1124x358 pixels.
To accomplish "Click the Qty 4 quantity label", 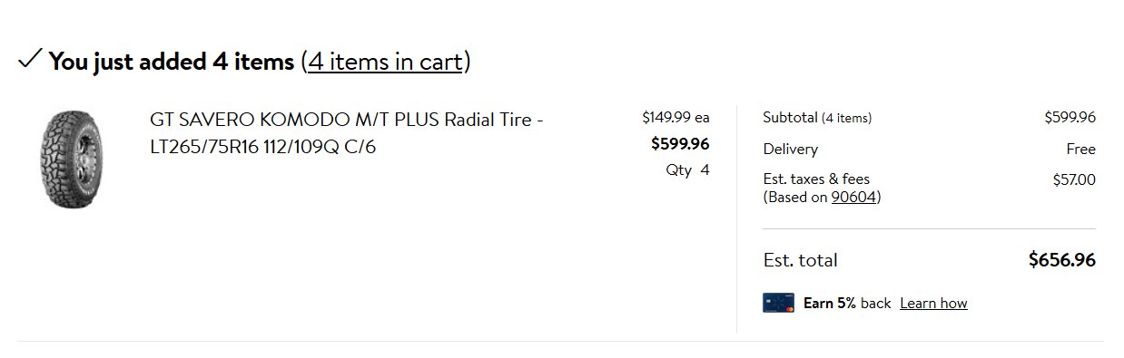I will coord(687,170).
